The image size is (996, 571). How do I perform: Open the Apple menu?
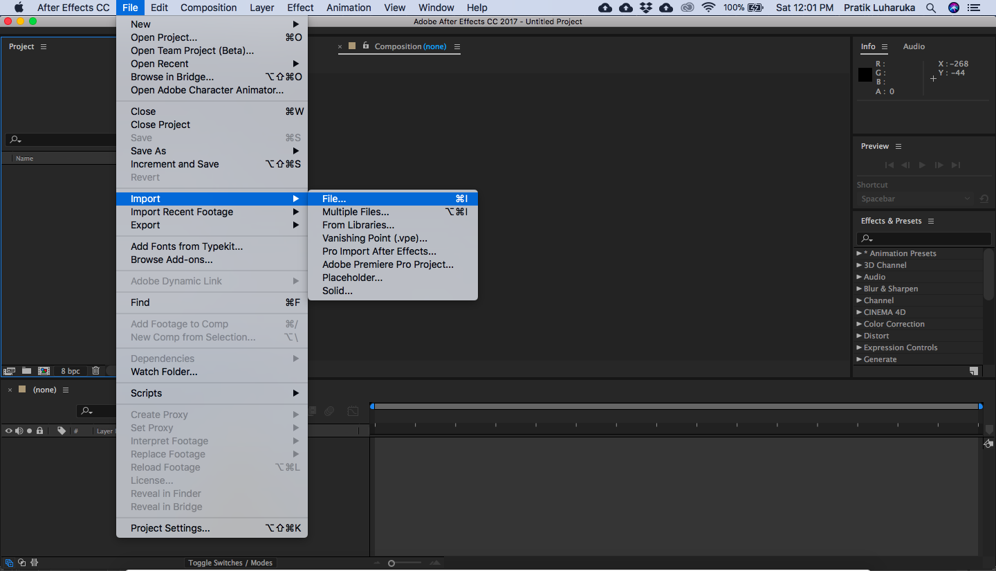[x=19, y=8]
